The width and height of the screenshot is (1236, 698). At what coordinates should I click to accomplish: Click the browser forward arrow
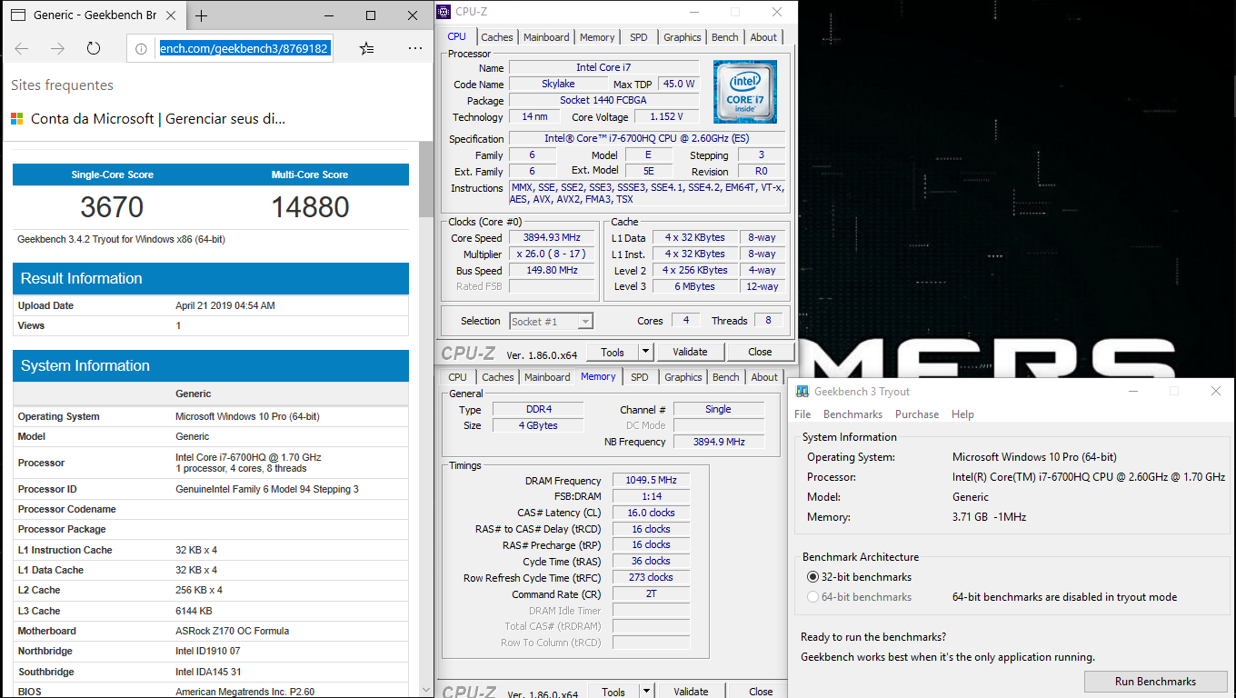tap(58, 48)
